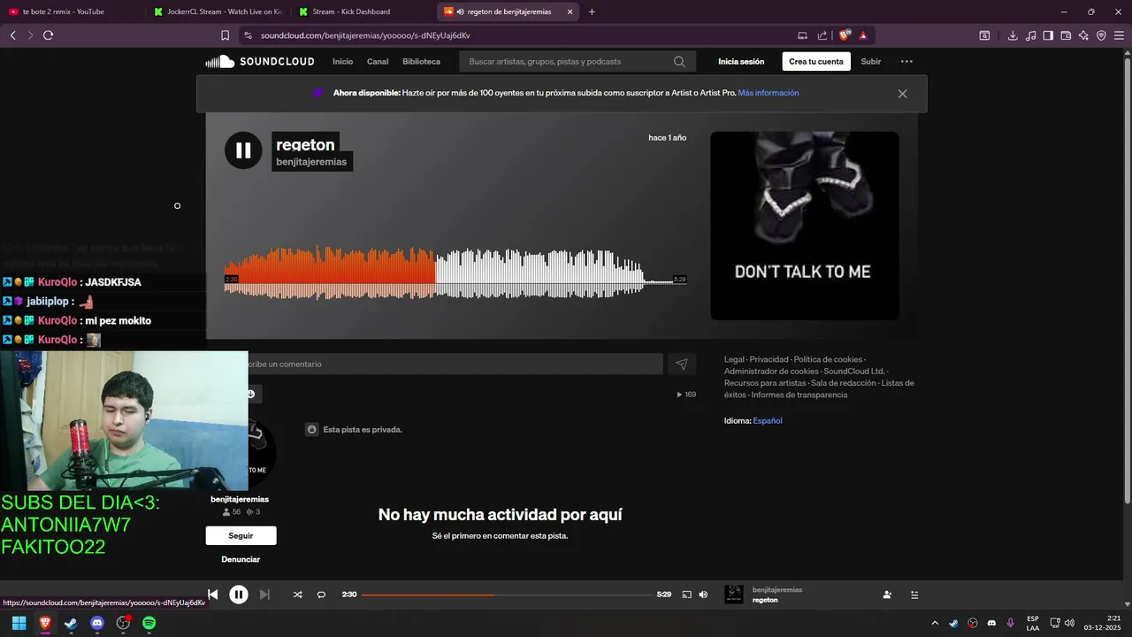Toggle shuffle in the bottom player
Viewport: 1132px width, 637px height.
coord(297,595)
